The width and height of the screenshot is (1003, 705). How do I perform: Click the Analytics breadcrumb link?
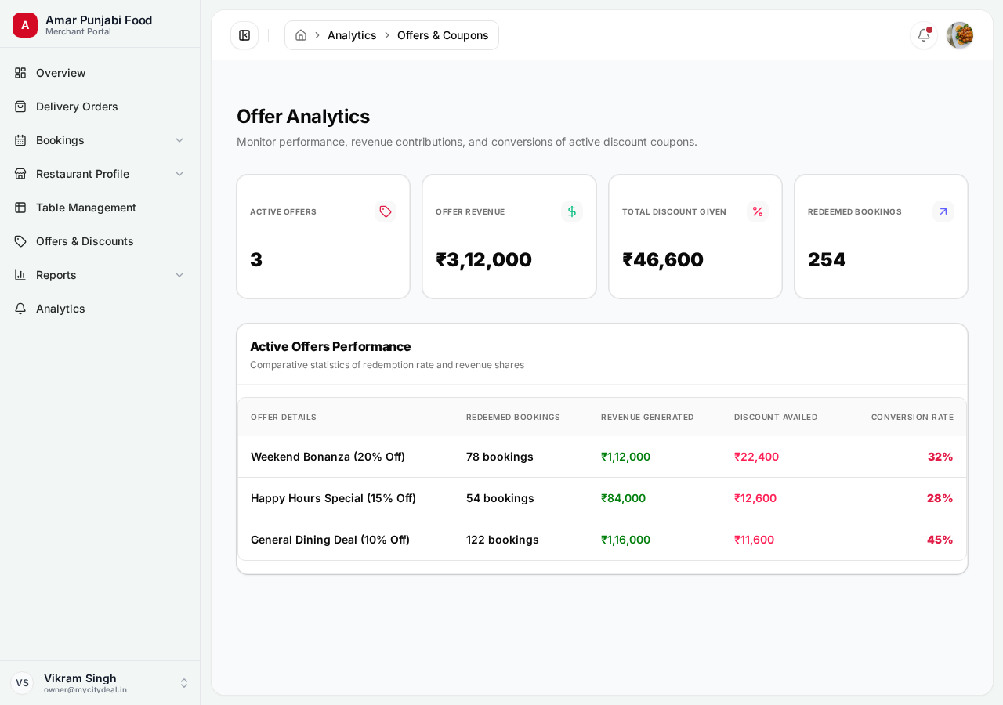352,35
